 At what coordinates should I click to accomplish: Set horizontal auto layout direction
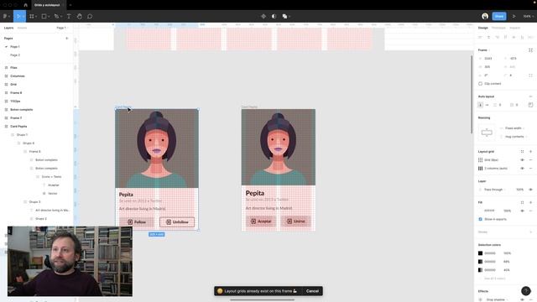pos(487,105)
